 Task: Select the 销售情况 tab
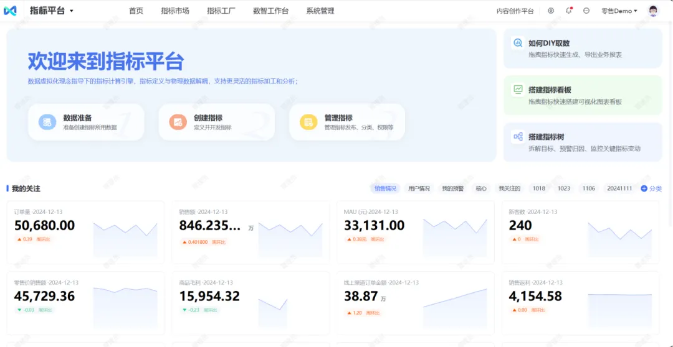click(x=386, y=188)
